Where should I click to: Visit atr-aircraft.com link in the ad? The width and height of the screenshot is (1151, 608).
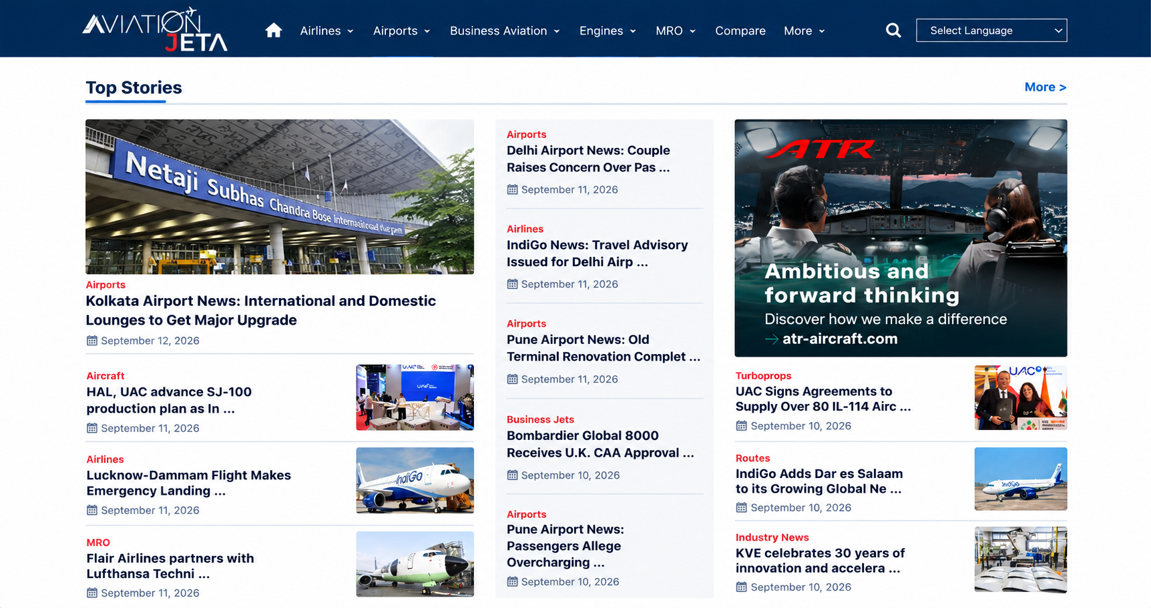click(x=840, y=339)
